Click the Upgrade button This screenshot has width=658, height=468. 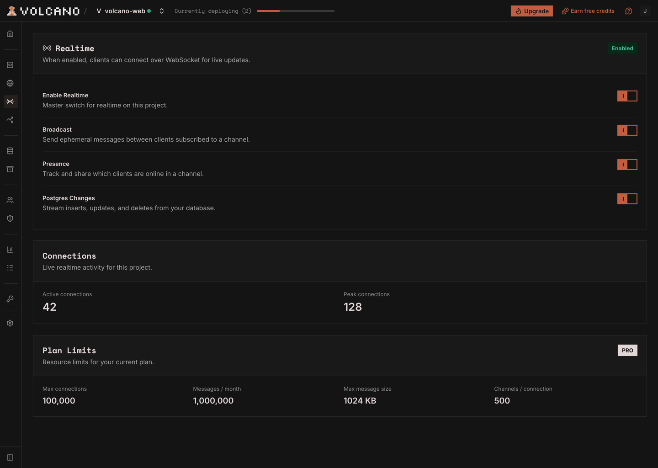(532, 11)
